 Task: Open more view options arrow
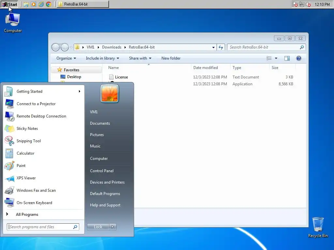coord(276,58)
